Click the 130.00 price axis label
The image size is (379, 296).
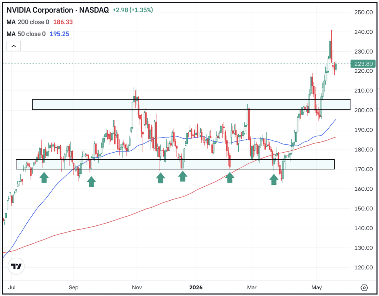point(363,248)
